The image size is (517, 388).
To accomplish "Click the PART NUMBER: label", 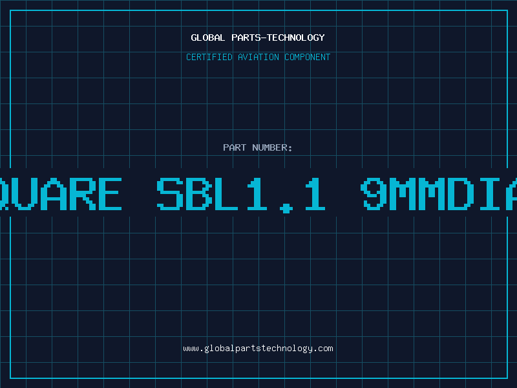I will pyautogui.click(x=258, y=147).
